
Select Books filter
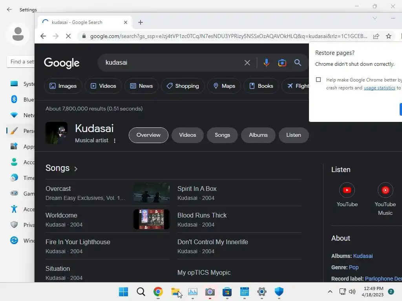click(x=261, y=86)
